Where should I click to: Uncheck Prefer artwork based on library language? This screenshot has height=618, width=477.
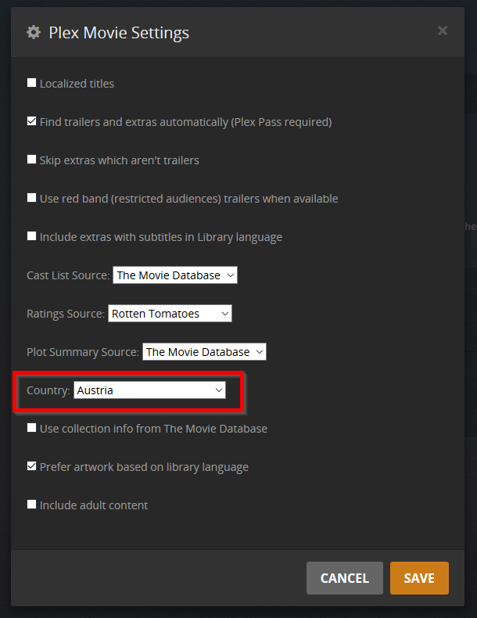pyautogui.click(x=32, y=466)
